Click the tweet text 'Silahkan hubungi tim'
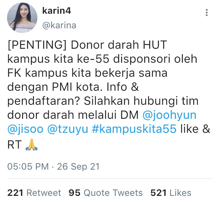The height and width of the screenshot is (202, 219). 141,101
